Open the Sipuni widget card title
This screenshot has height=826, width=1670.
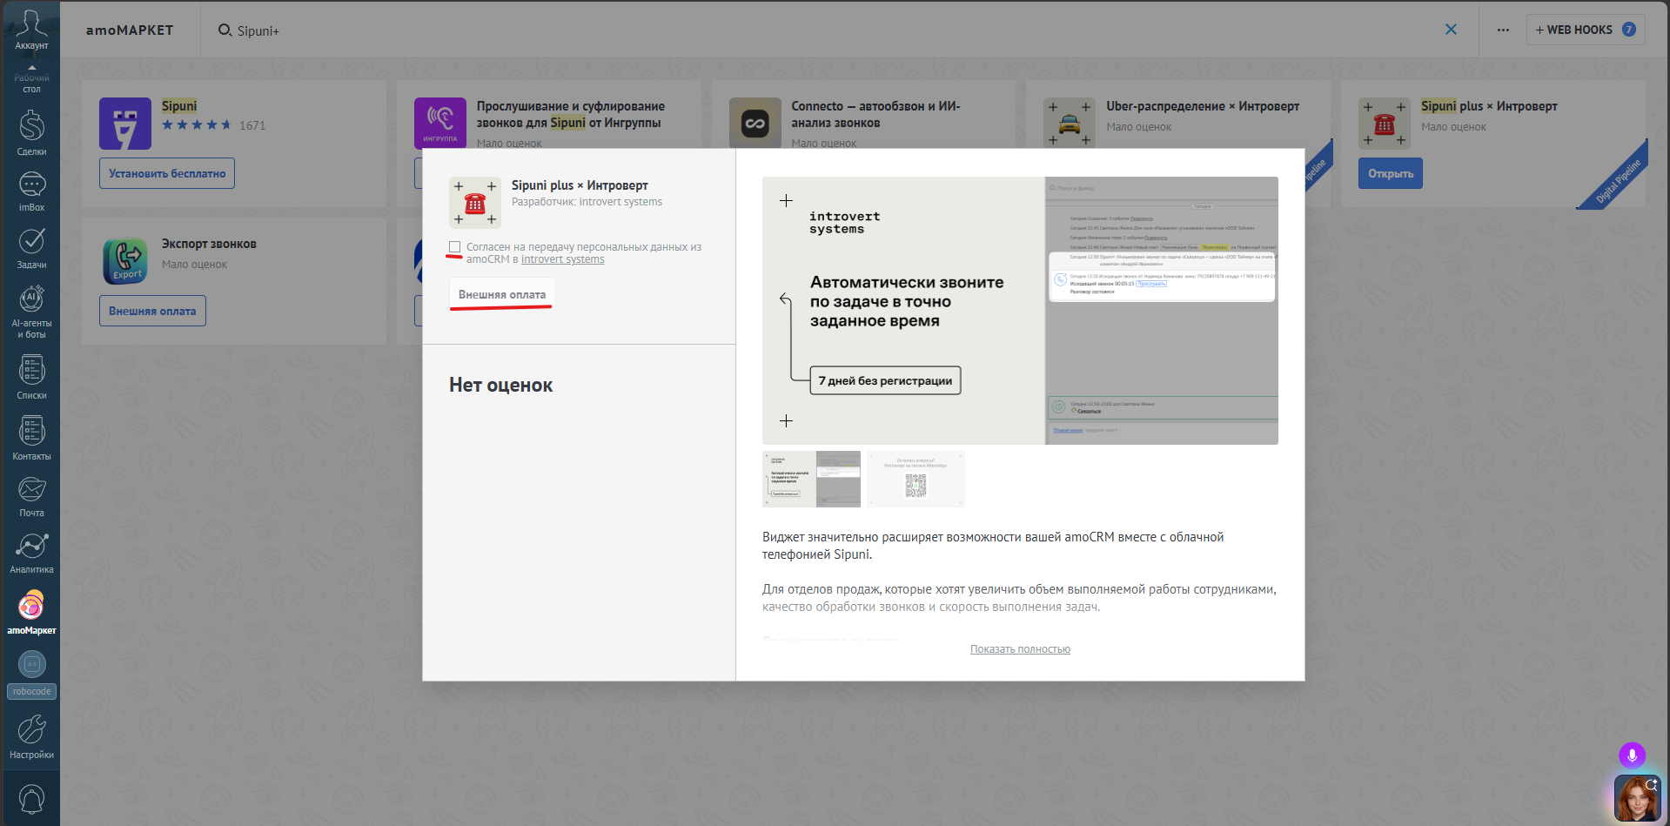click(179, 106)
